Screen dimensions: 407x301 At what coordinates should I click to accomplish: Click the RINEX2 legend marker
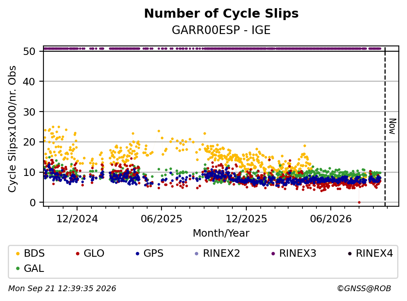(196, 253)
